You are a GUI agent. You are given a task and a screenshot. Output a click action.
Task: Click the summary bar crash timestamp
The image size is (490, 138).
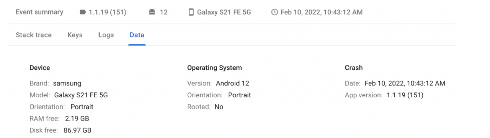click(322, 12)
